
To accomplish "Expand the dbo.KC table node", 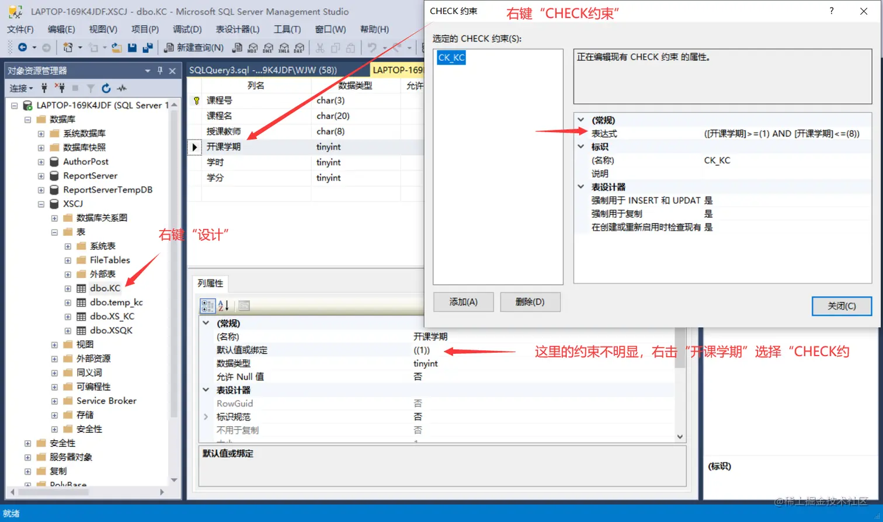I will pyautogui.click(x=68, y=288).
